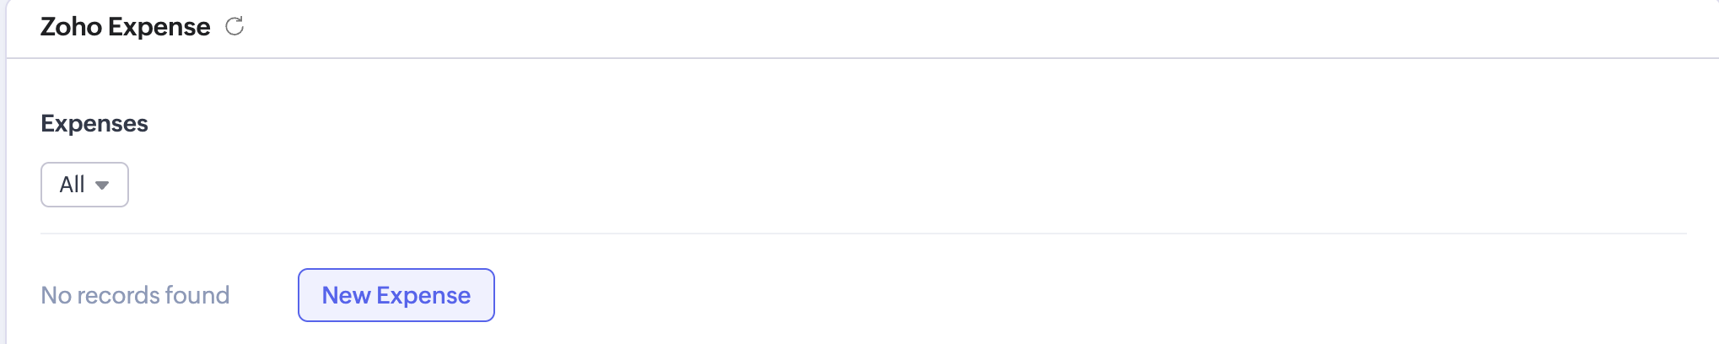
Task: Click the No records found message
Action: [x=135, y=295]
